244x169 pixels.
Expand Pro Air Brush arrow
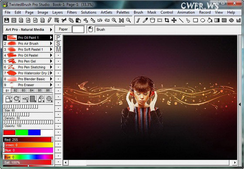(x=51, y=44)
